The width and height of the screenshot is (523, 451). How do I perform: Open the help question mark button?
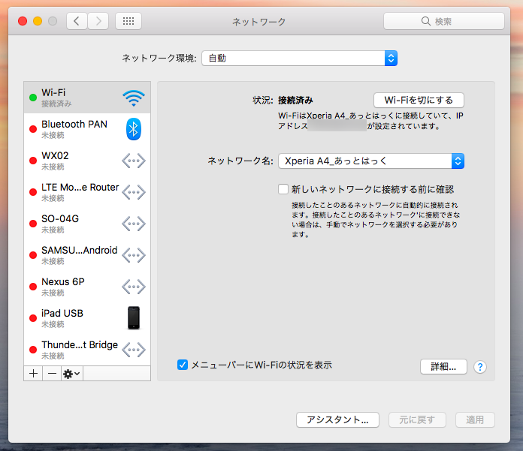(480, 367)
